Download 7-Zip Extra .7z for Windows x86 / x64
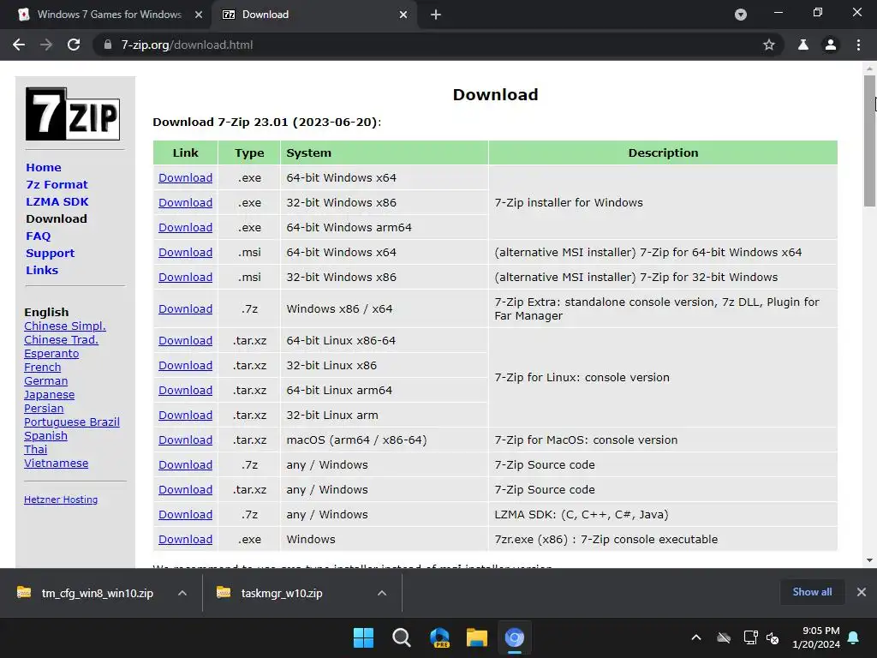Screen dimensions: 877x658 185,308
